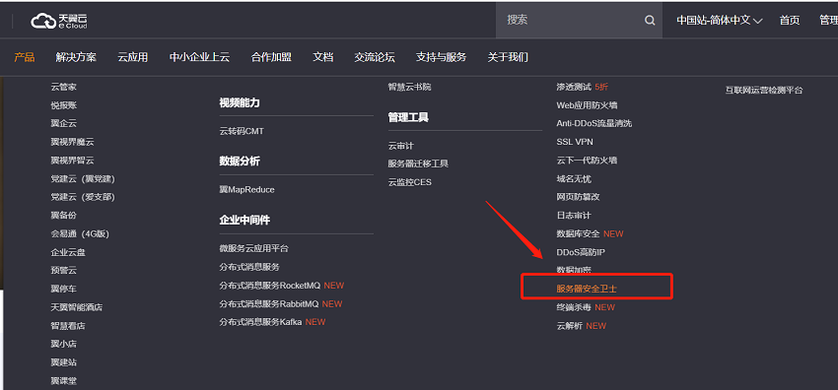Open the 产品 menu
The image size is (838, 390).
point(24,57)
